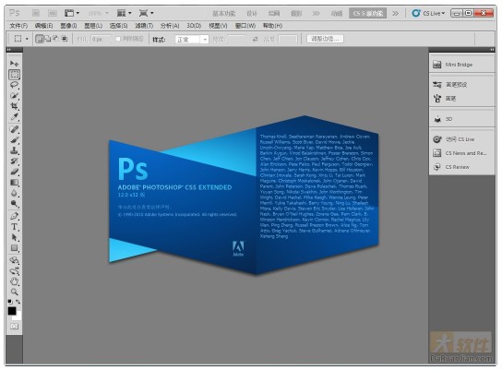Expand more workspaces with double chevron
The width and height of the screenshot is (502, 370).
tap(396, 13)
